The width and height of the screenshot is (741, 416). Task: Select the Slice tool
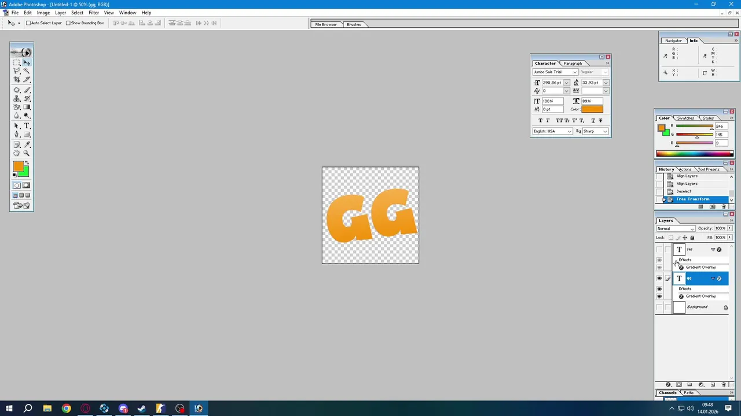coord(27,79)
